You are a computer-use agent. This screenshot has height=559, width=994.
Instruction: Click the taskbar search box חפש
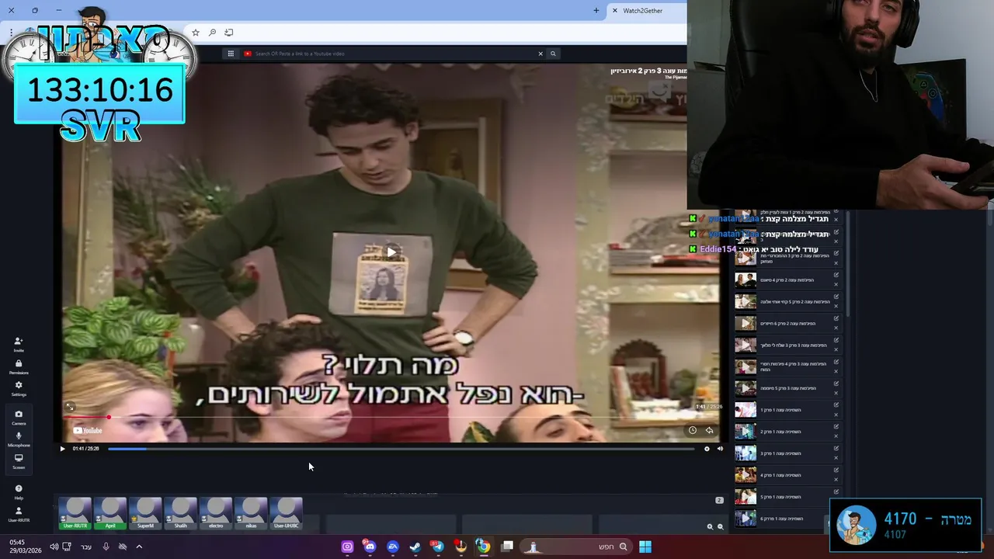point(576,547)
